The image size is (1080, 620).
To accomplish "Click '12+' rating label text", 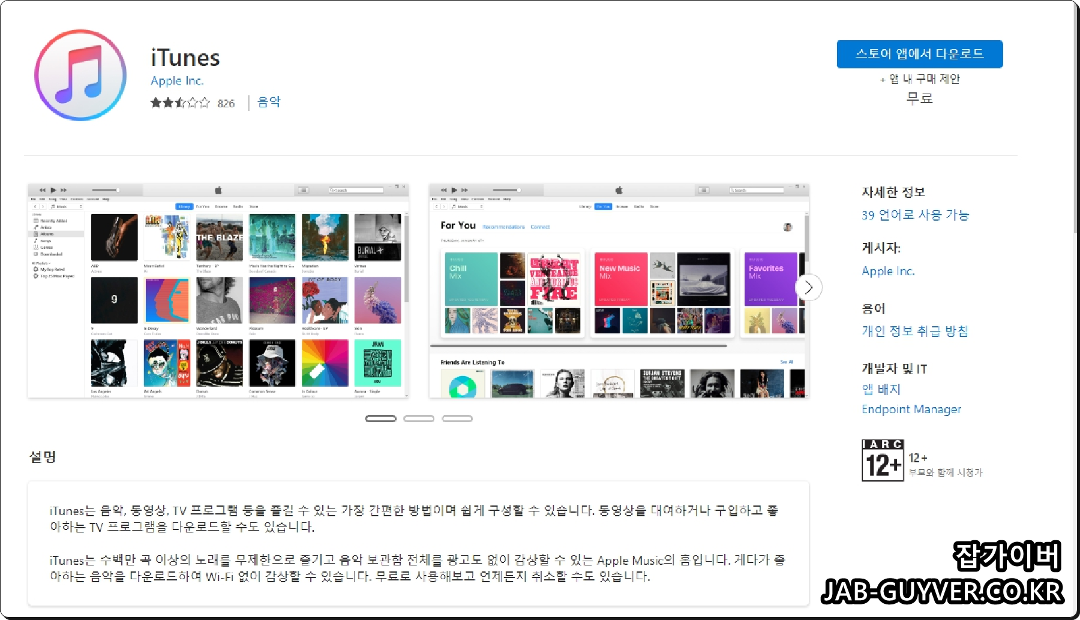I will (917, 458).
